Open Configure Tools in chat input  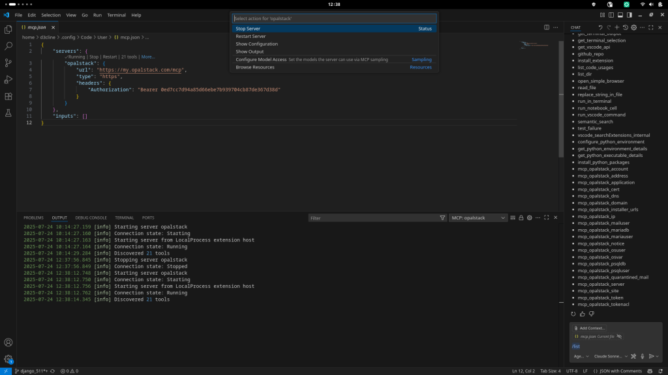pyautogui.click(x=633, y=356)
